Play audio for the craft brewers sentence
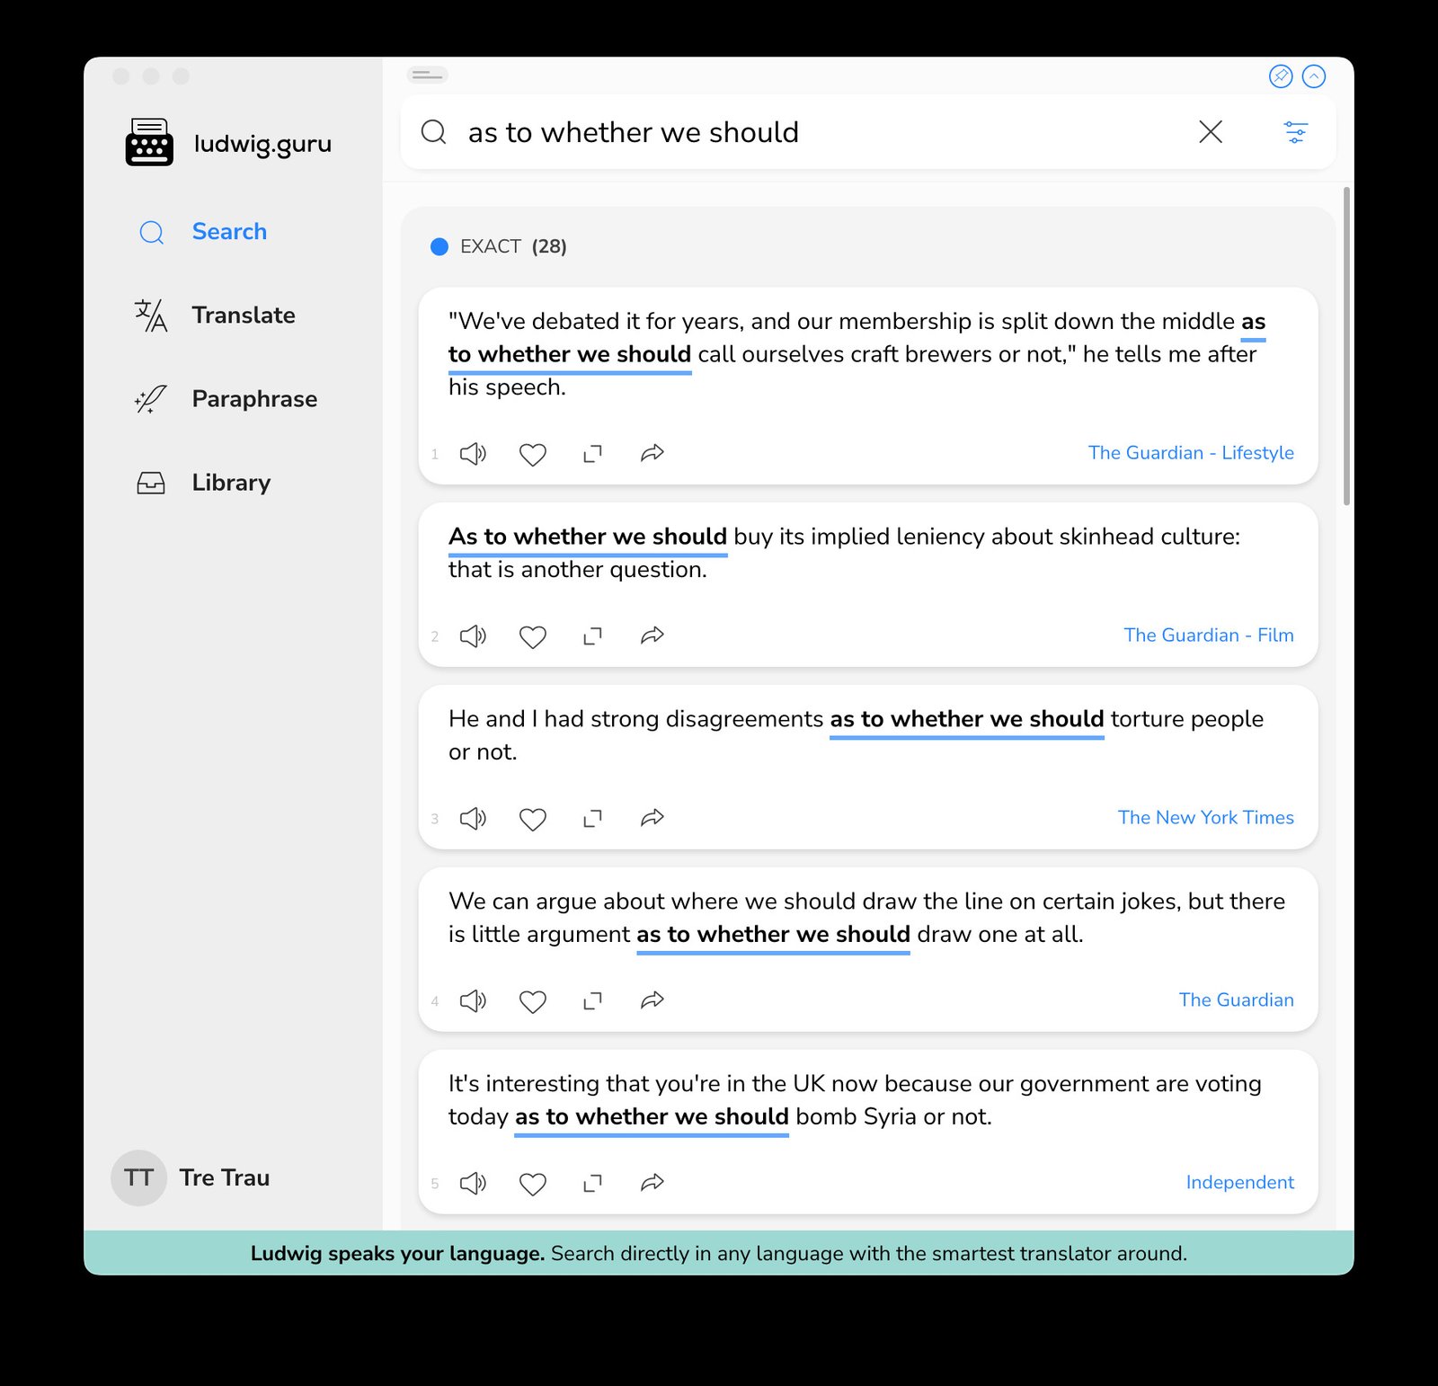Viewport: 1438px width, 1386px height. click(473, 454)
